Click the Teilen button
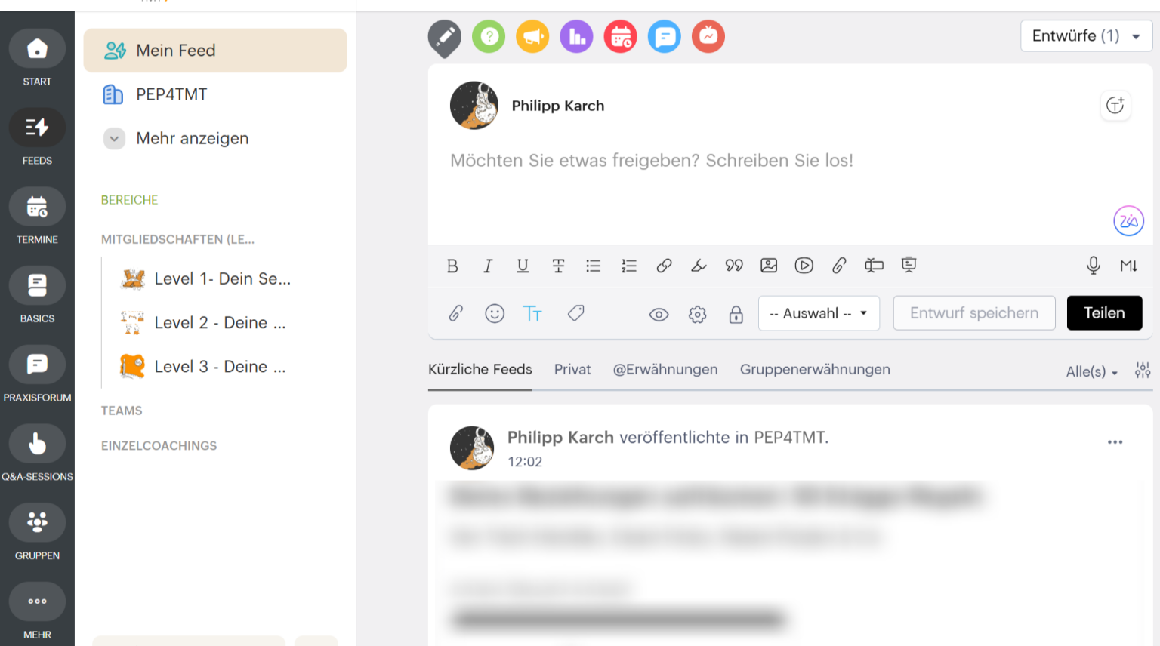 (1103, 313)
